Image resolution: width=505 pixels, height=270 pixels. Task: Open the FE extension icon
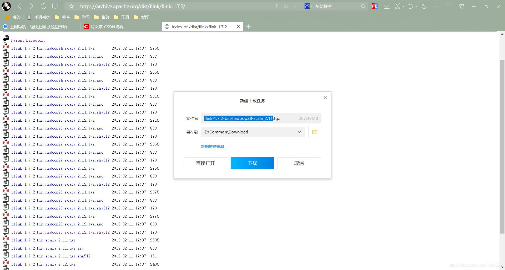click(375, 6)
